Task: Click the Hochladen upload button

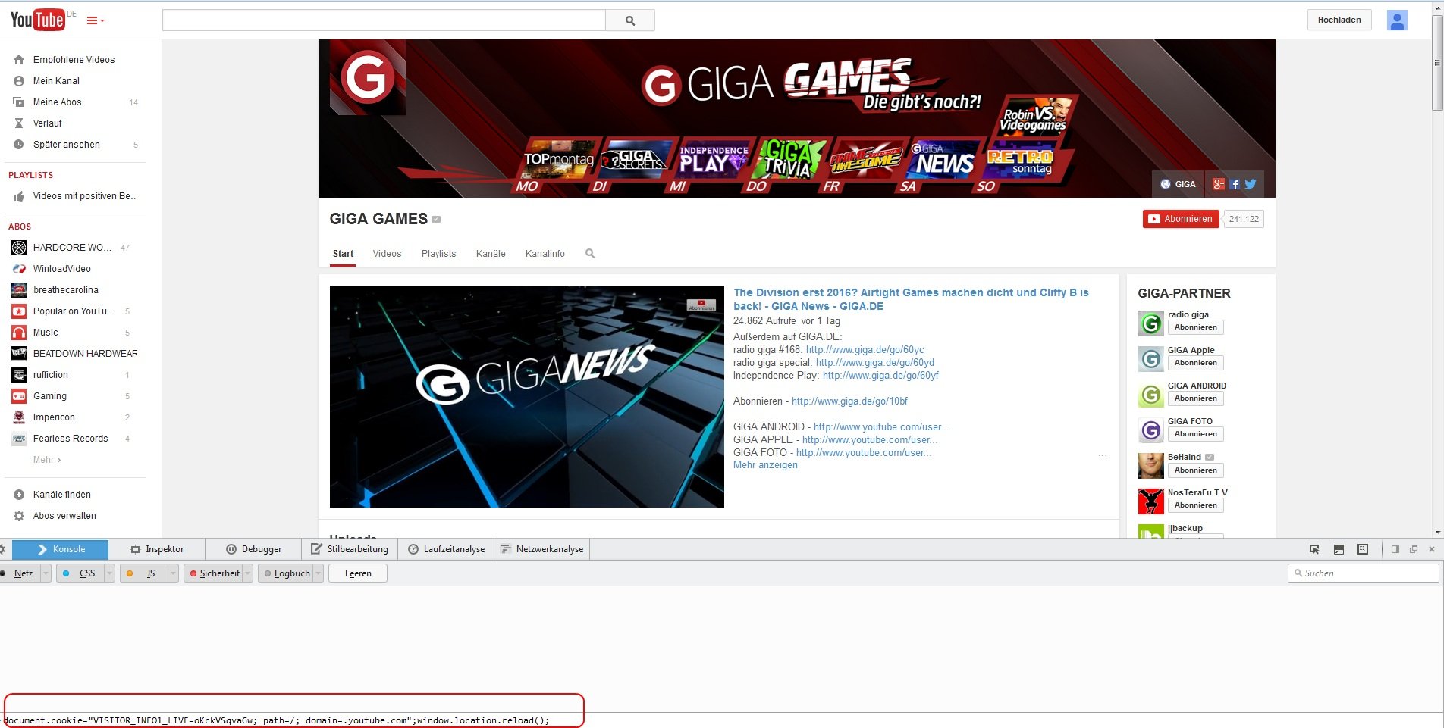Action: coord(1339,20)
